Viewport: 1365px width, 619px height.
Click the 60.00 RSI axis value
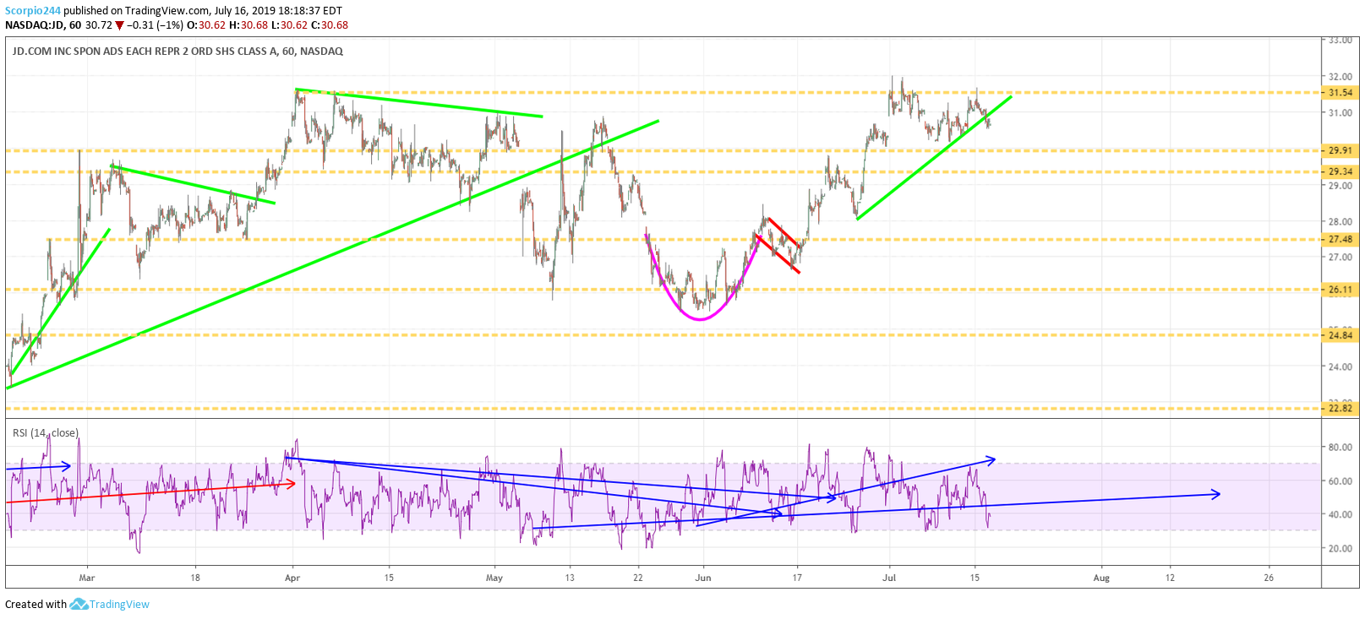click(x=1340, y=481)
